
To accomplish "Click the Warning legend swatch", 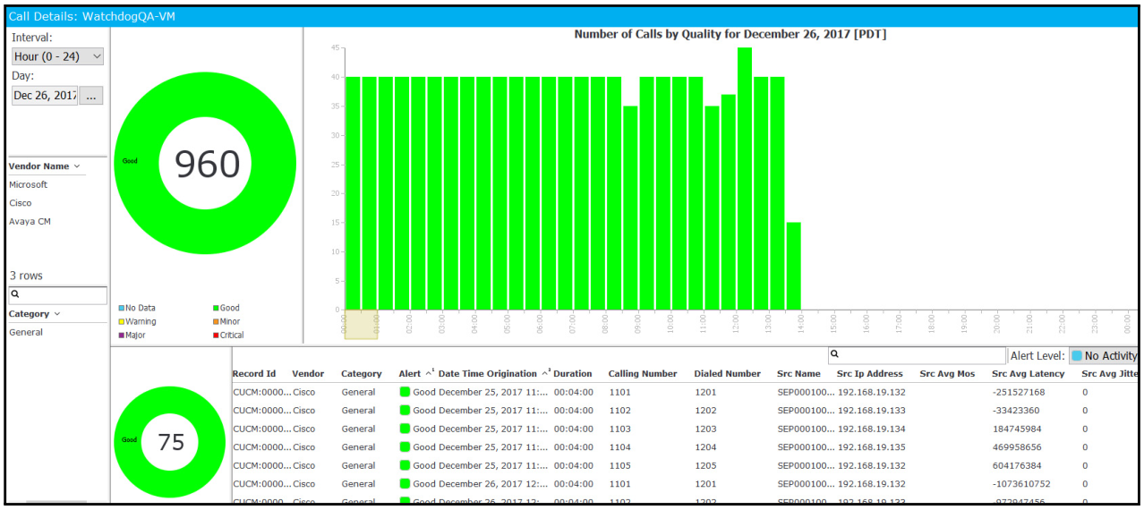I will 122,321.
